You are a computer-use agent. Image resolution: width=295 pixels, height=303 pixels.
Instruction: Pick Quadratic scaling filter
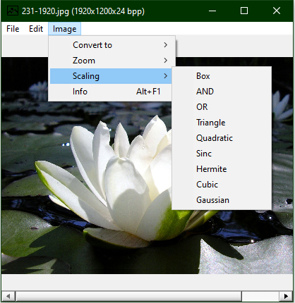point(222,138)
